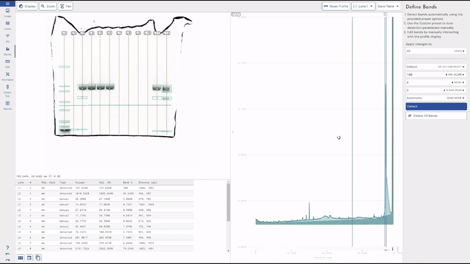This screenshot has height=264, width=470.
Task: Click the C1.L1 profile label tag
Action: 236,14
